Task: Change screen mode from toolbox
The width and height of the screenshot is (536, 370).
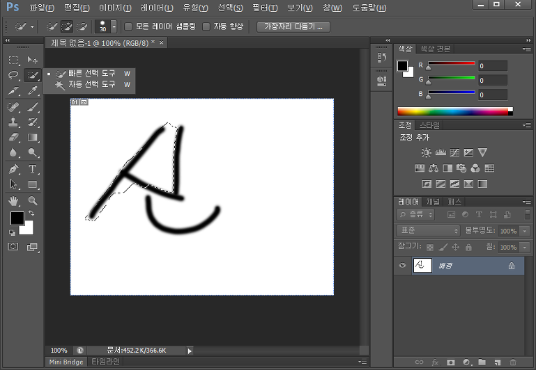Action: coord(33,247)
